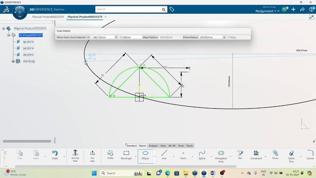The width and height of the screenshot is (316, 178).
Task: Switch to the Touch tab
Action: [190, 146]
